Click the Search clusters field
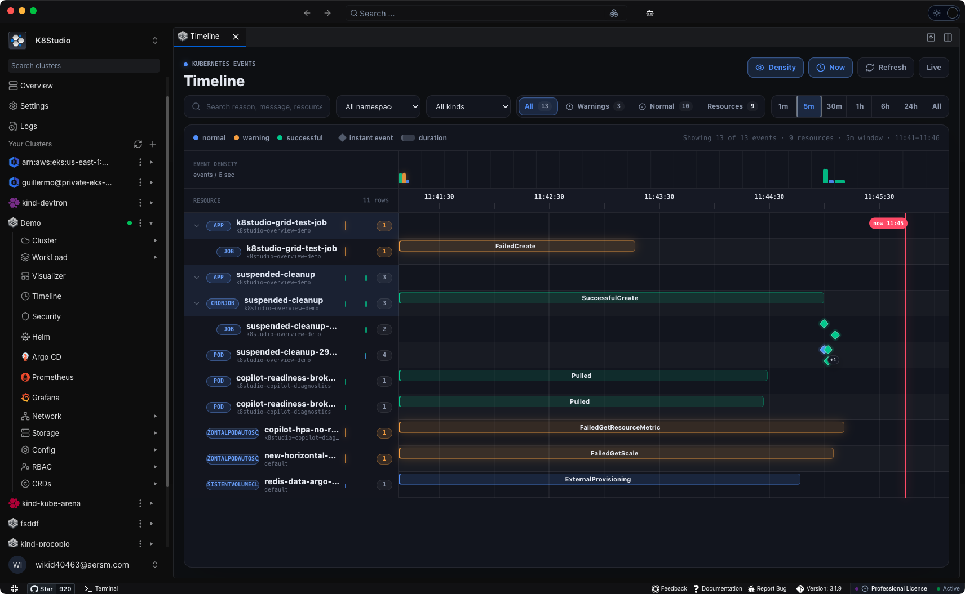The height and width of the screenshot is (594, 965). (83, 66)
